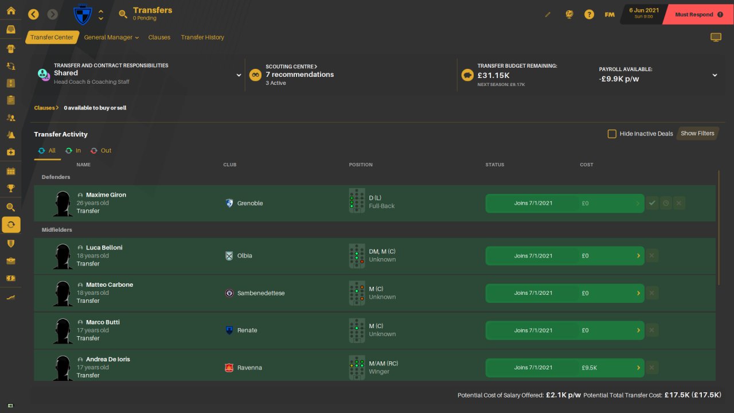Confirm Maxime Giron deal with checkmark icon

(x=652, y=203)
